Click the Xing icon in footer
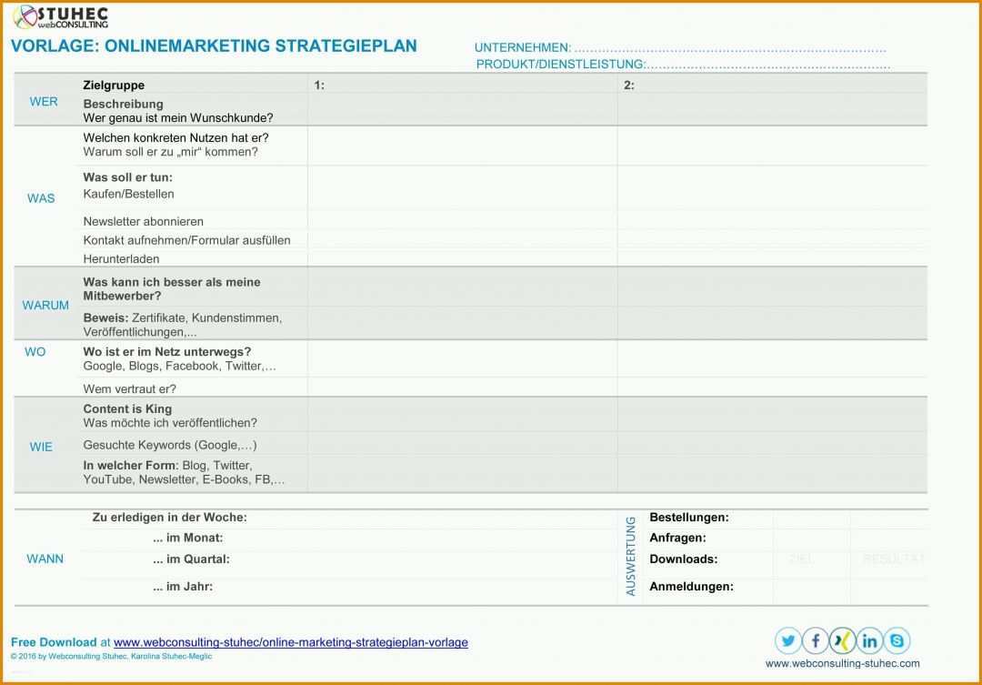This screenshot has height=685, width=982. pos(842,640)
